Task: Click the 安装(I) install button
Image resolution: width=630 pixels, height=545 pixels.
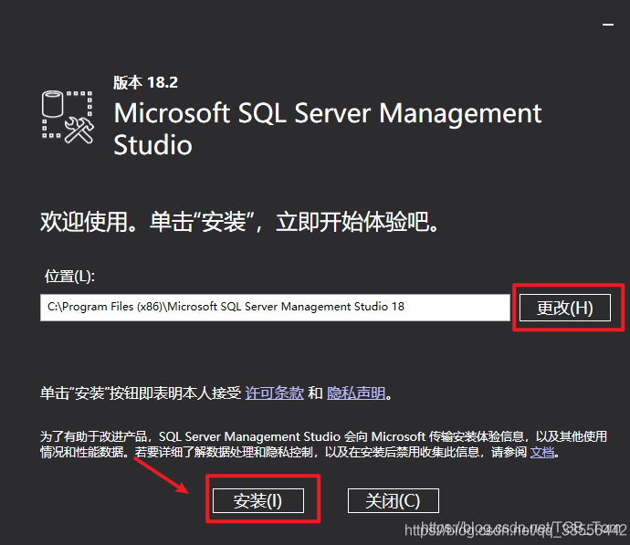Action: (258, 500)
